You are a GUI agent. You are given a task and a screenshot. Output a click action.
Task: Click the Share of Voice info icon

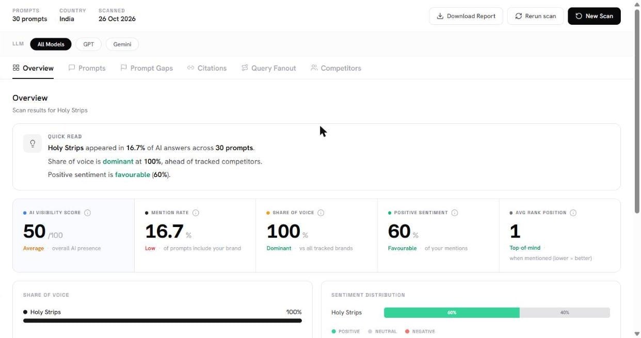point(321,213)
